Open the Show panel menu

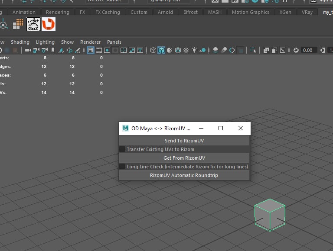(x=67, y=42)
